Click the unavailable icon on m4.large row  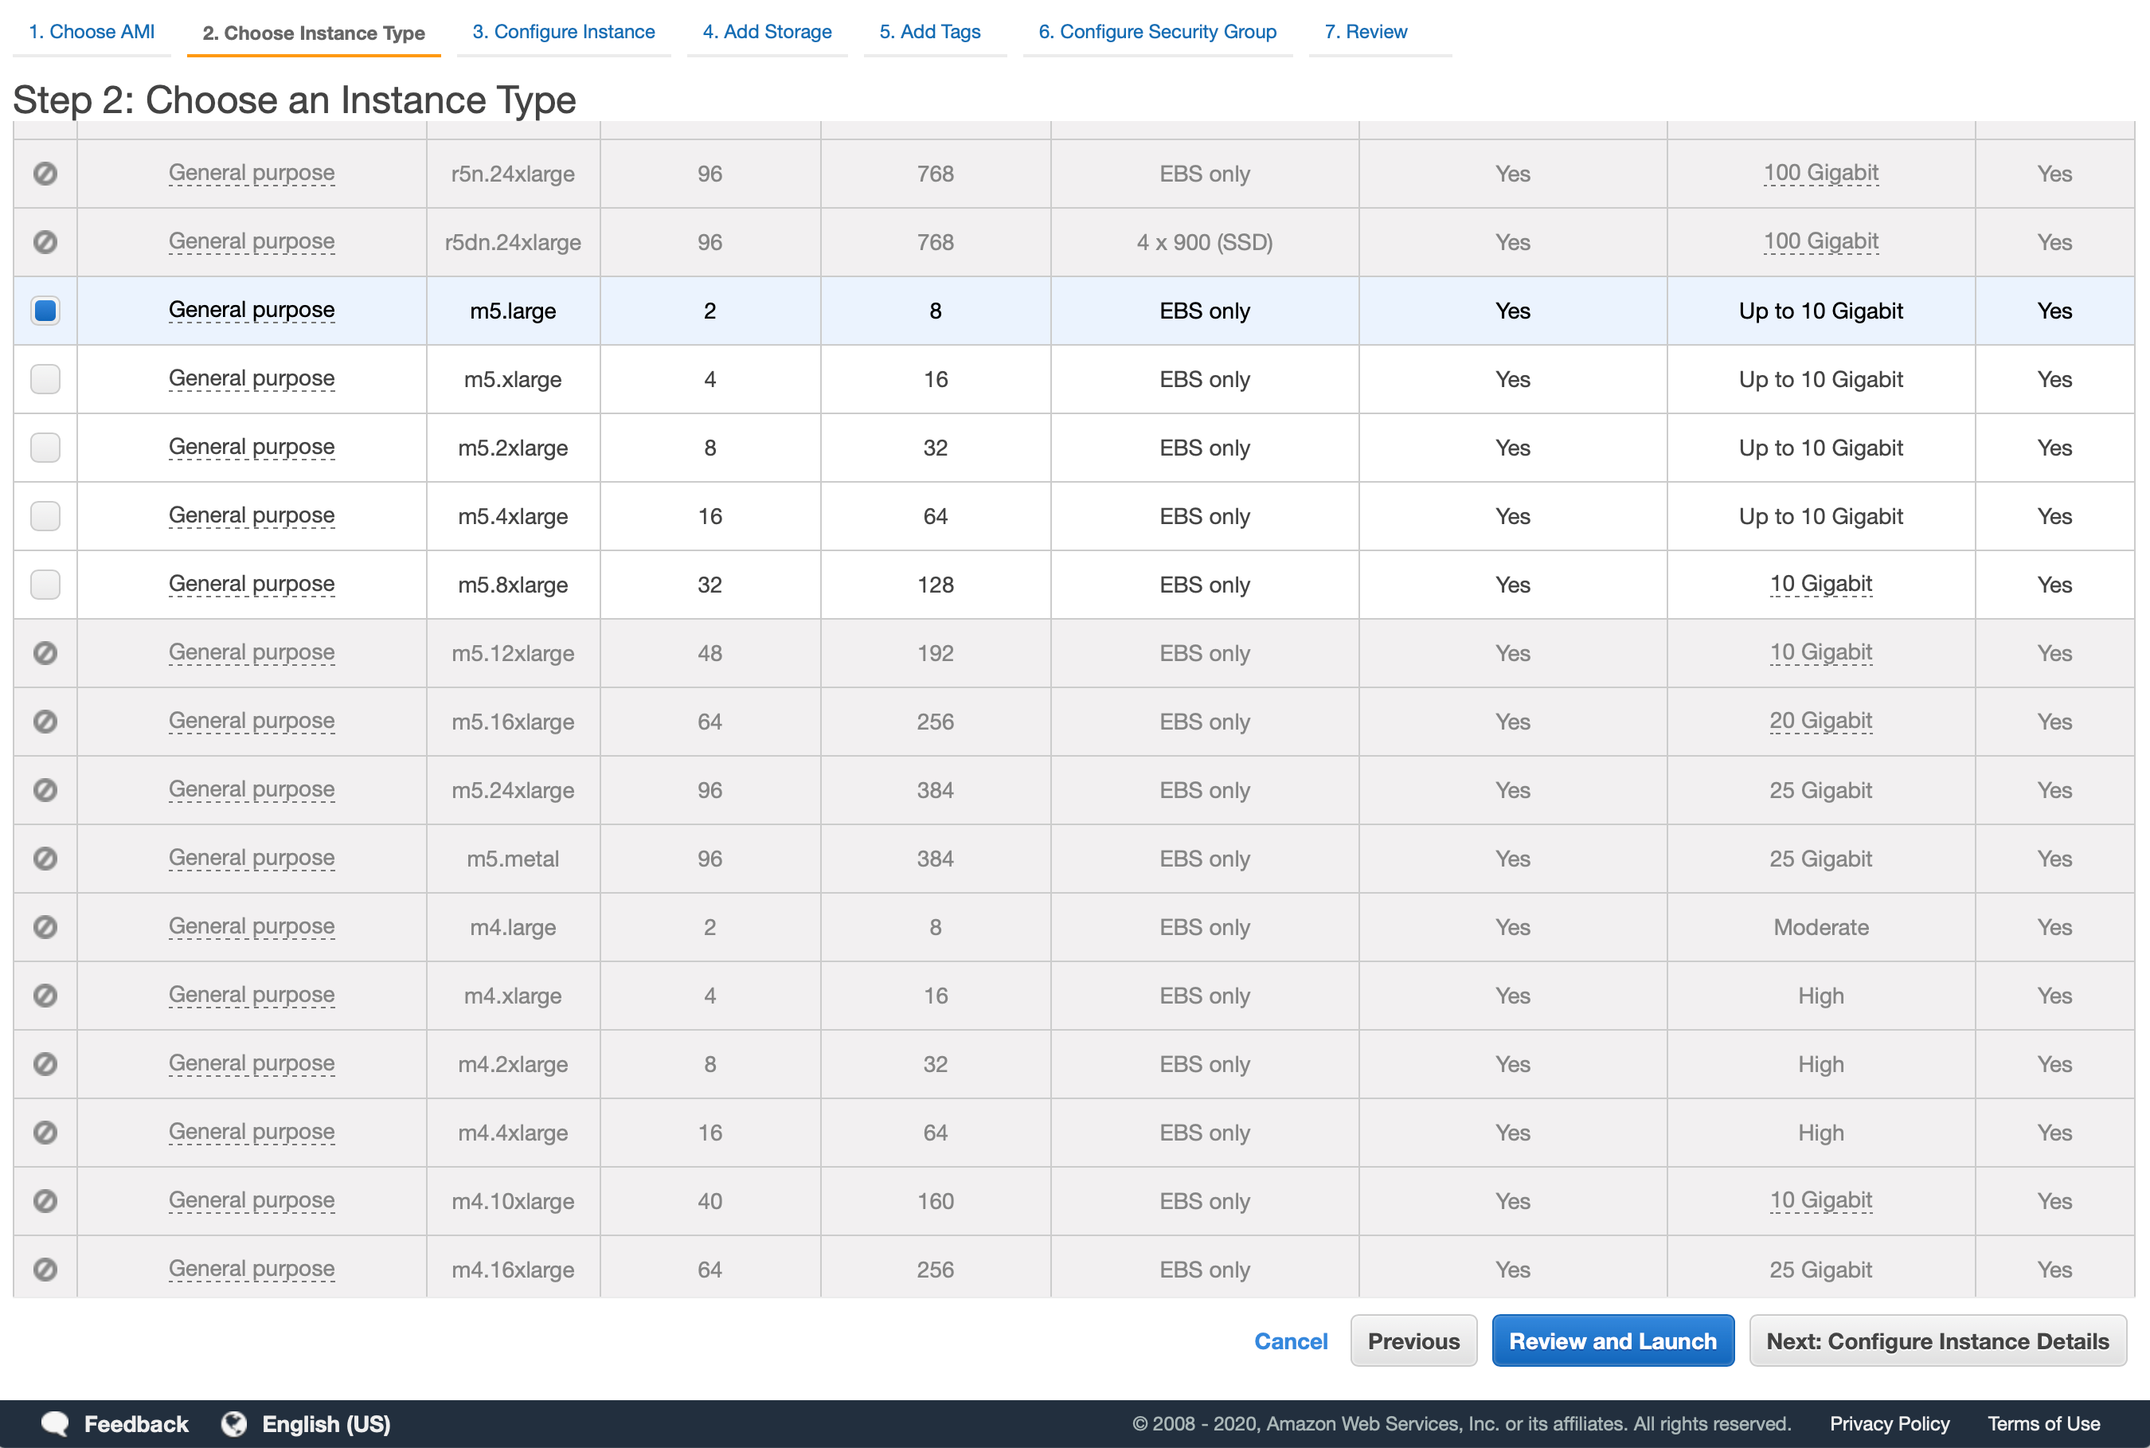(45, 927)
